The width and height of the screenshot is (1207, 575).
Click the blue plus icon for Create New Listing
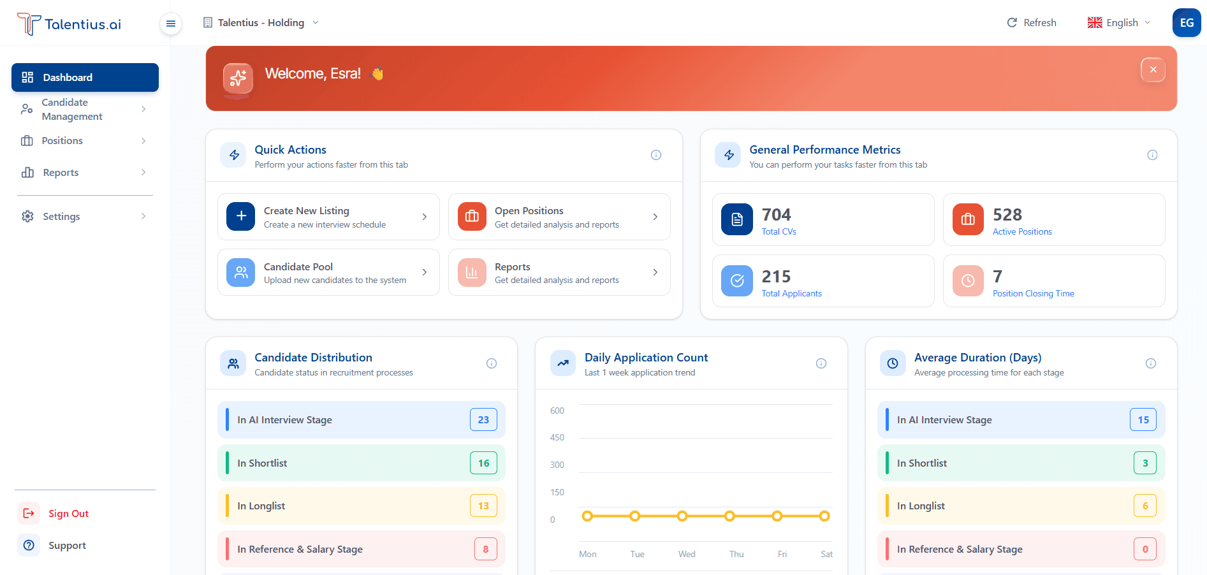point(241,216)
